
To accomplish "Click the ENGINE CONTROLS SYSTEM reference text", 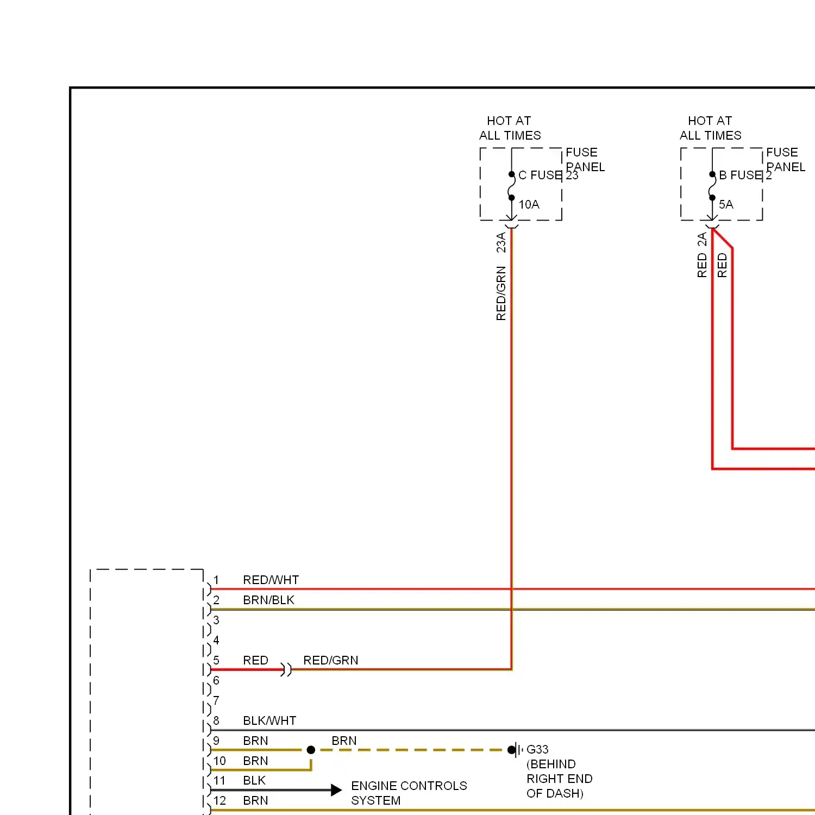I will pyautogui.click(x=409, y=793).
